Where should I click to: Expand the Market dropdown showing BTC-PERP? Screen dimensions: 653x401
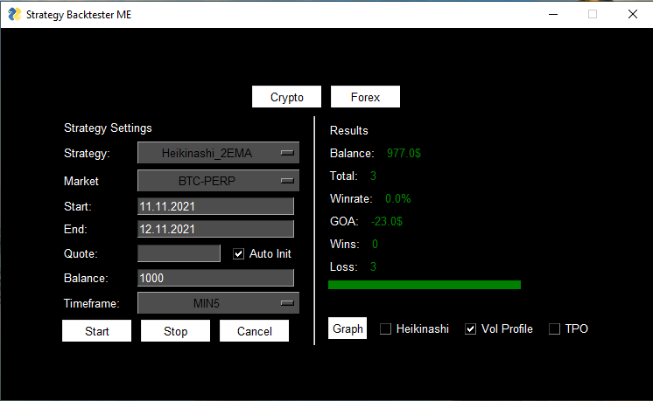(x=218, y=181)
